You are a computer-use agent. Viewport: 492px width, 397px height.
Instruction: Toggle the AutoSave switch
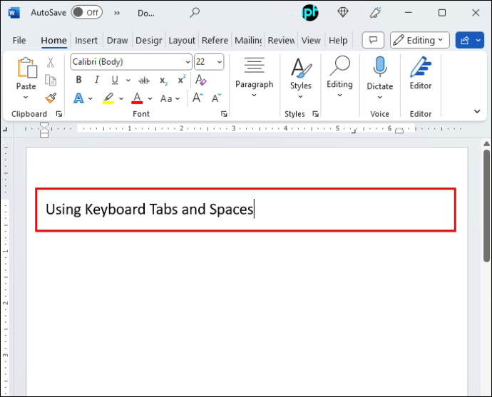[x=86, y=13]
